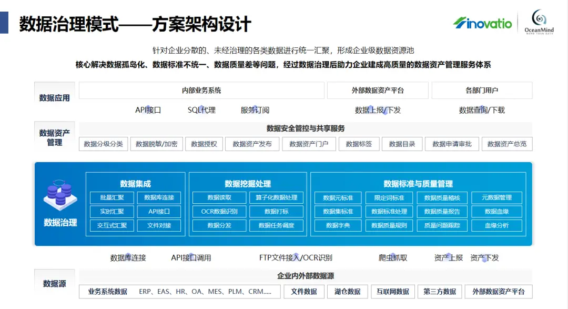This screenshot has height=309, width=568.
Task: Click the 数据读取 cell
Action: (x=219, y=197)
